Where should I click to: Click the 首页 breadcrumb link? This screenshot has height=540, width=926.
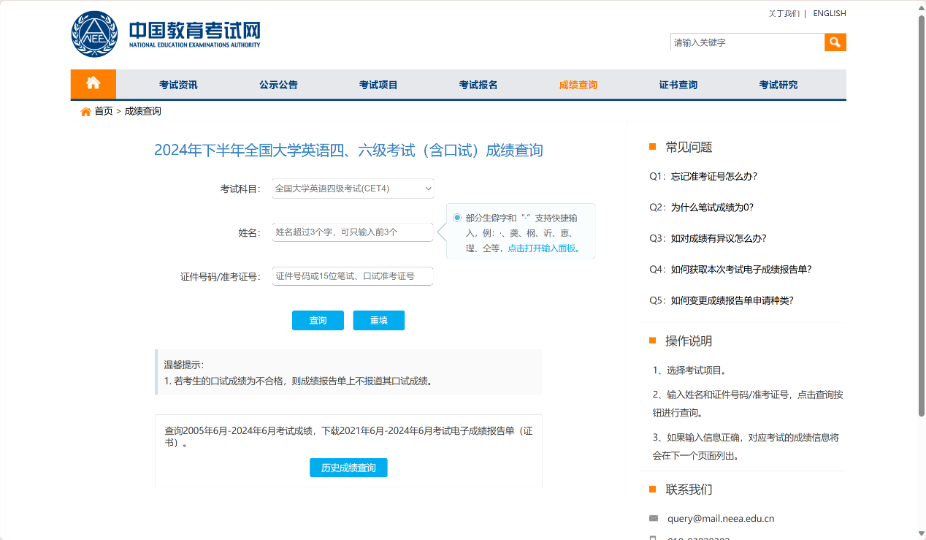tap(104, 111)
